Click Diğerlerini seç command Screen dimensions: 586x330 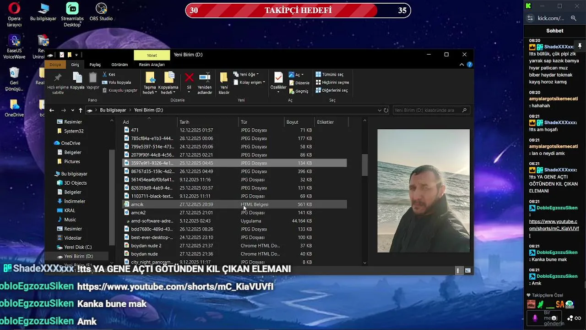point(331,90)
